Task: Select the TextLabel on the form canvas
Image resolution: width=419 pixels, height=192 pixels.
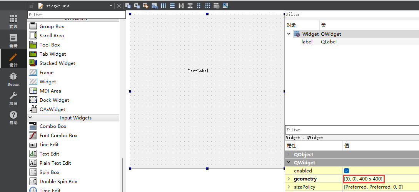Action: tap(198, 71)
